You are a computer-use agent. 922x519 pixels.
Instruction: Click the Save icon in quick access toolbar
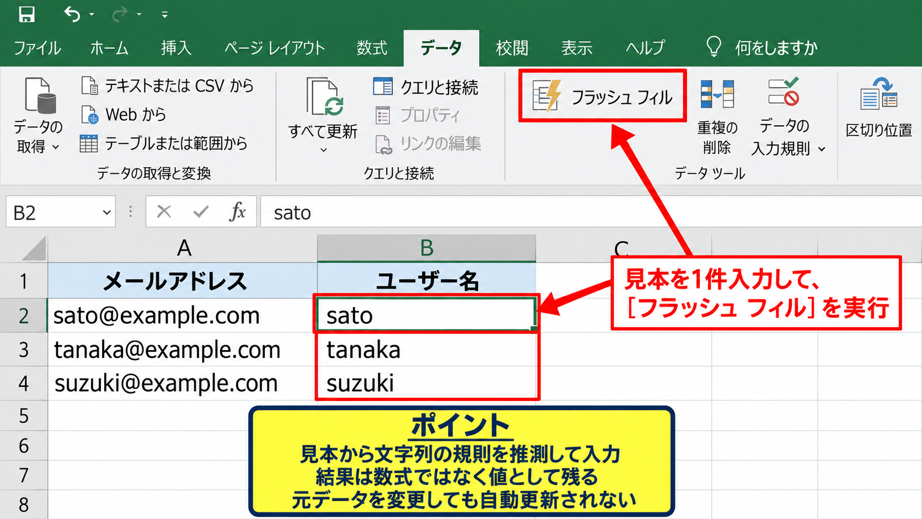[26, 14]
